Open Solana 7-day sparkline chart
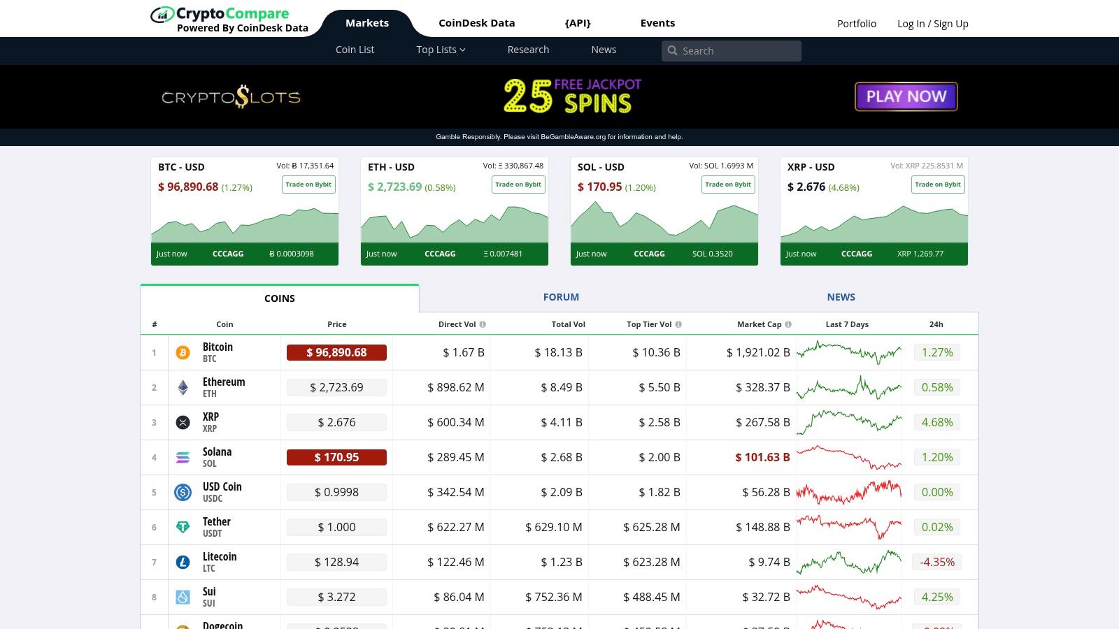The image size is (1119, 629). tap(849, 457)
